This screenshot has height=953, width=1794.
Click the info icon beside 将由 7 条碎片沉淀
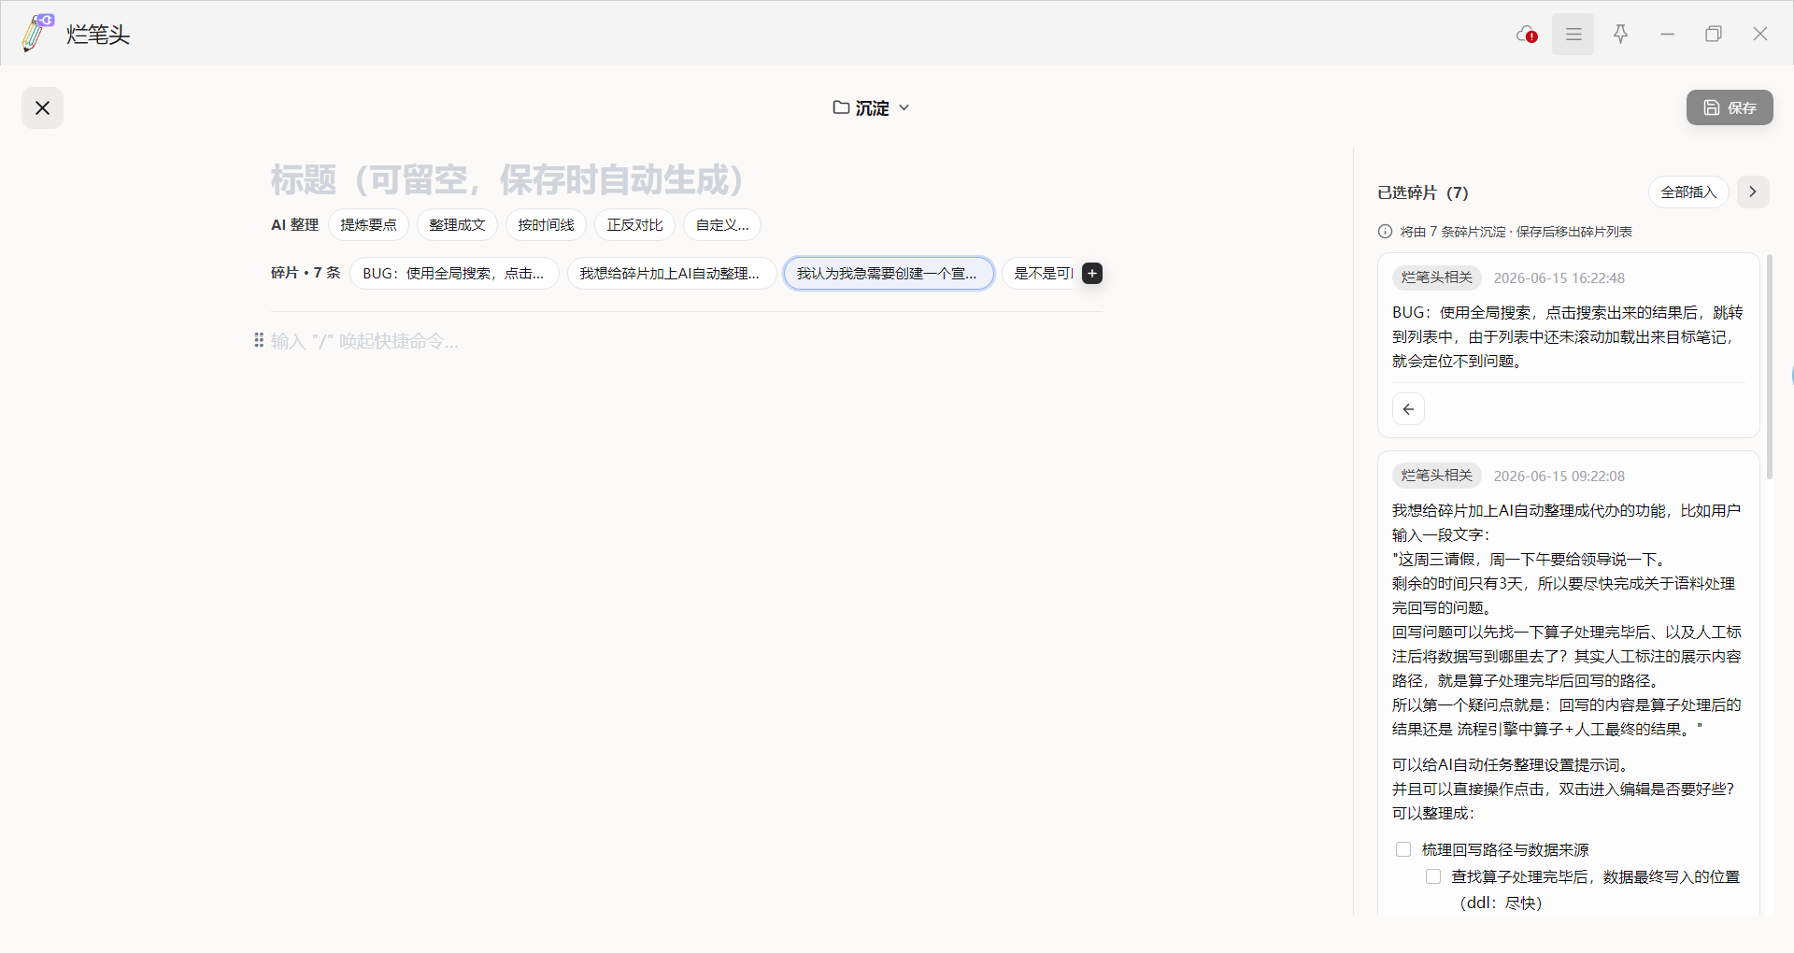[x=1385, y=232]
